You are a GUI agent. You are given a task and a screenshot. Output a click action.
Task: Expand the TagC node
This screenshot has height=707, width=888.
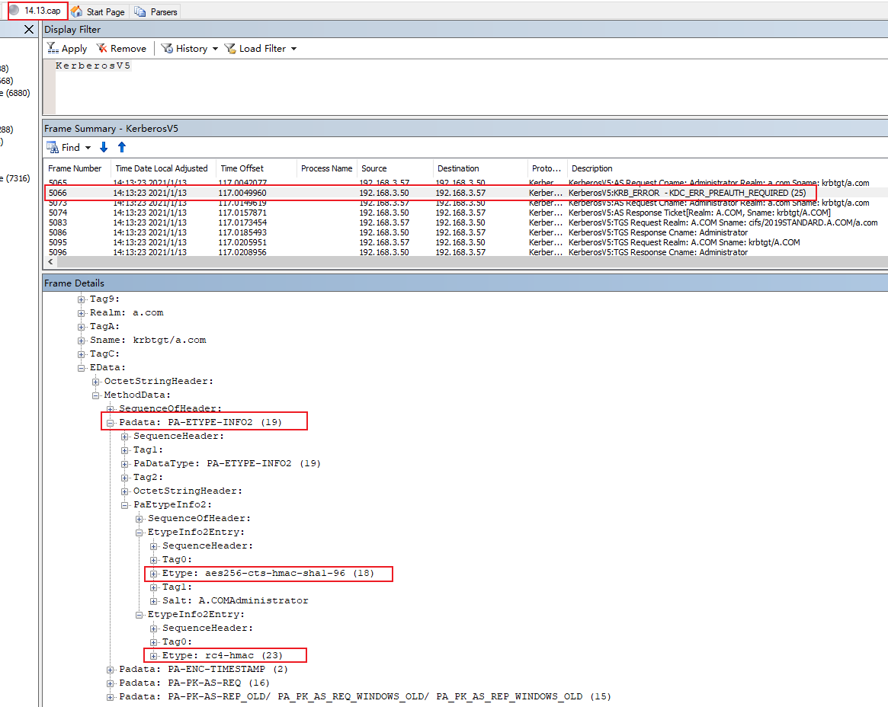pos(81,354)
